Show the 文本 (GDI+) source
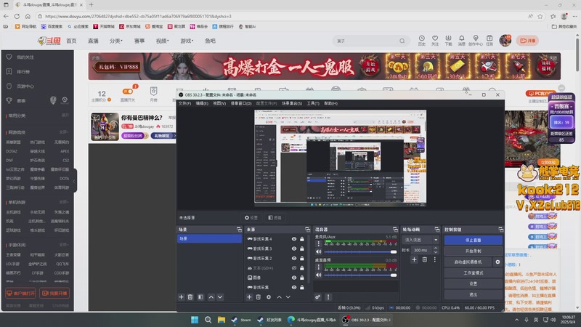This screenshot has width=581, height=327. (x=294, y=268)
